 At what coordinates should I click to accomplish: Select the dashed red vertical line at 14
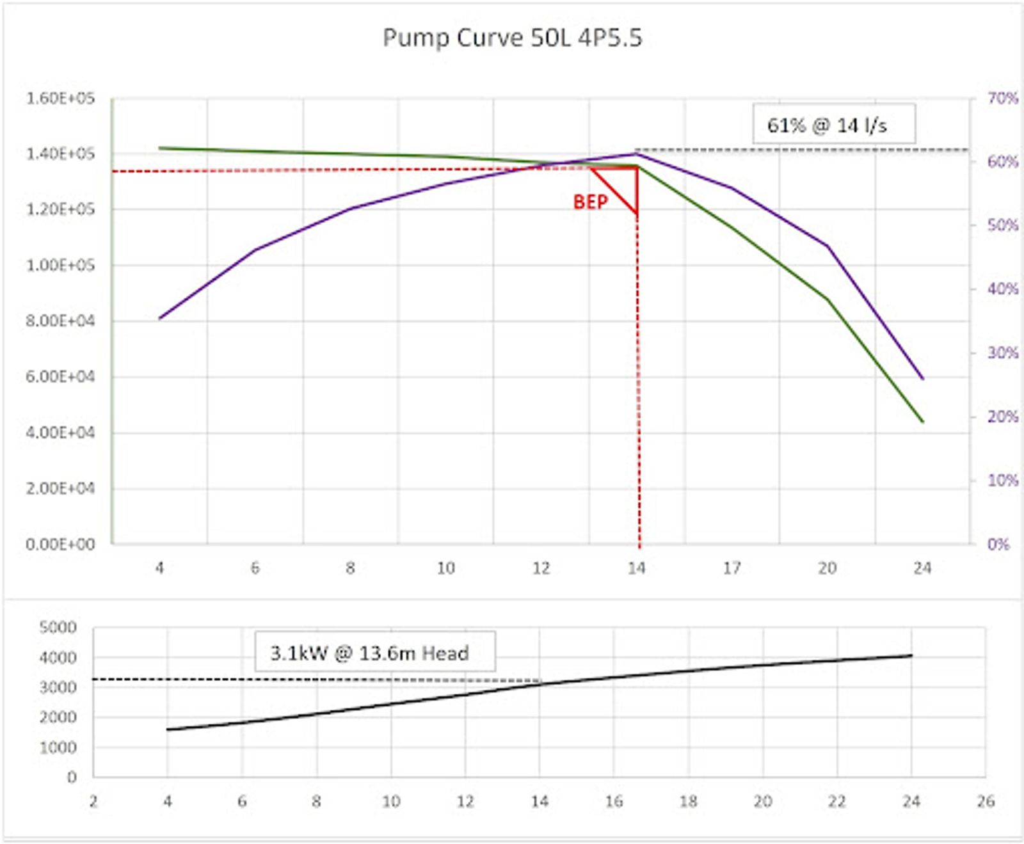click(x=639, y=384)
